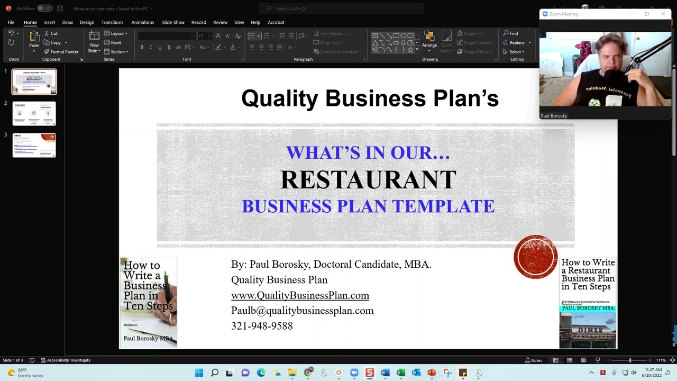The width and height of the screenshot is (677, 381).
Task: Click the Windows Start button
Action: pos(199,373)
